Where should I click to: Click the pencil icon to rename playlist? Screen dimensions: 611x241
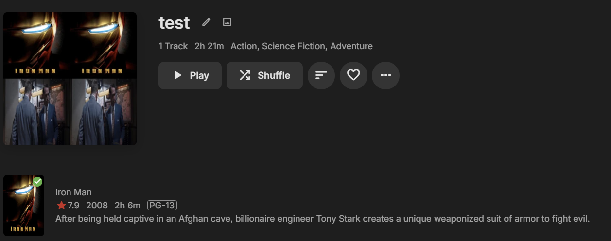click(x=207, y=22)
